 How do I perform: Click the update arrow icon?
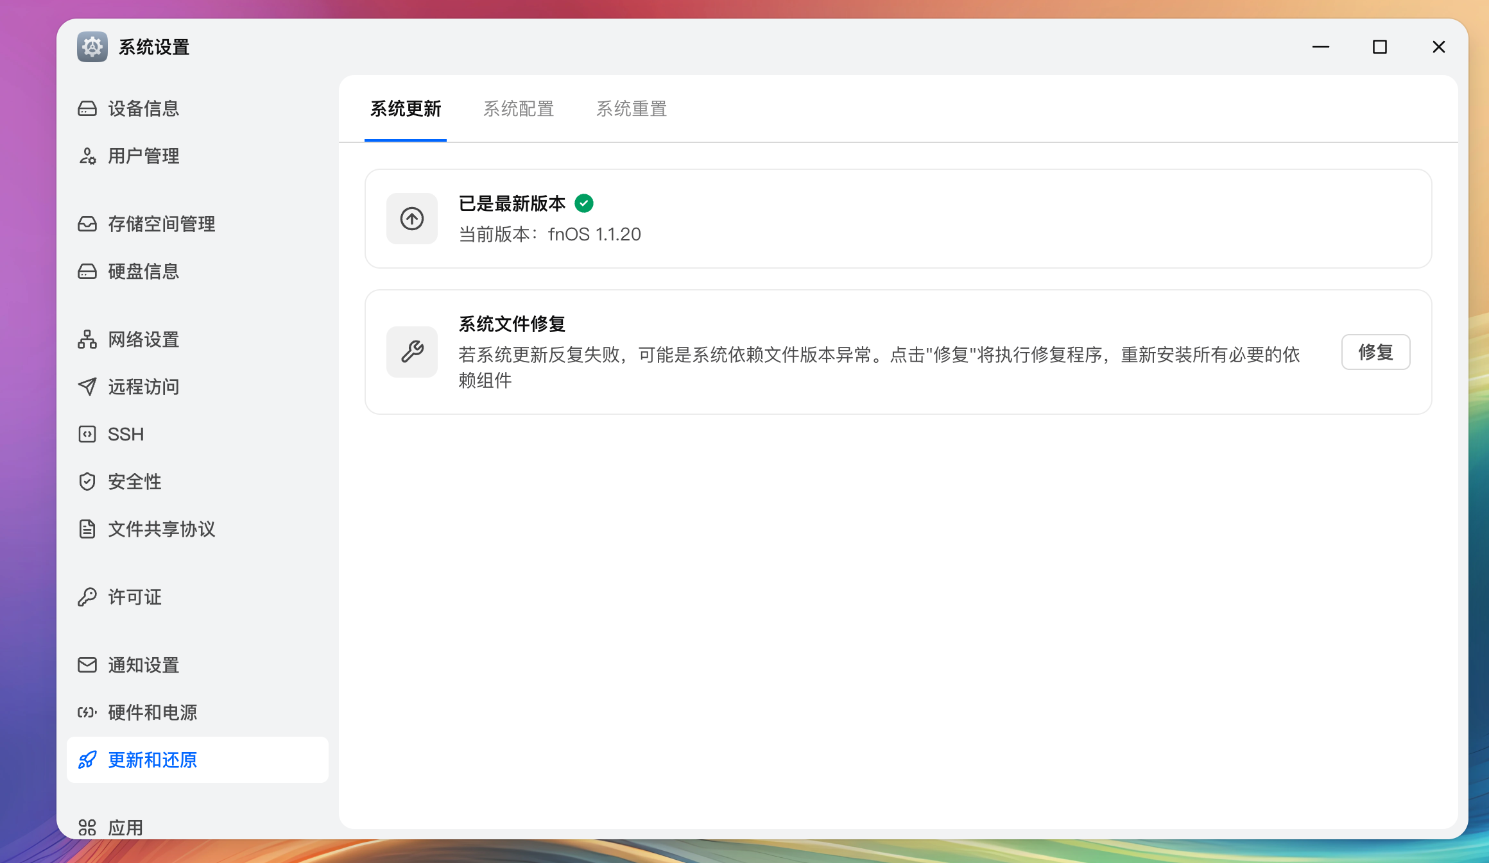[411, 219]
